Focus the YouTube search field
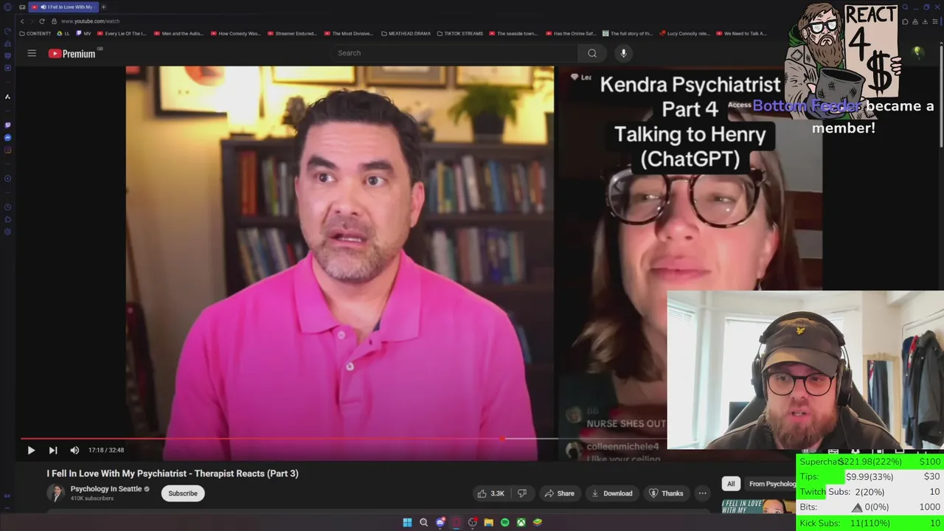The height and width of the screenshot is (531, 944). point(454,53)
